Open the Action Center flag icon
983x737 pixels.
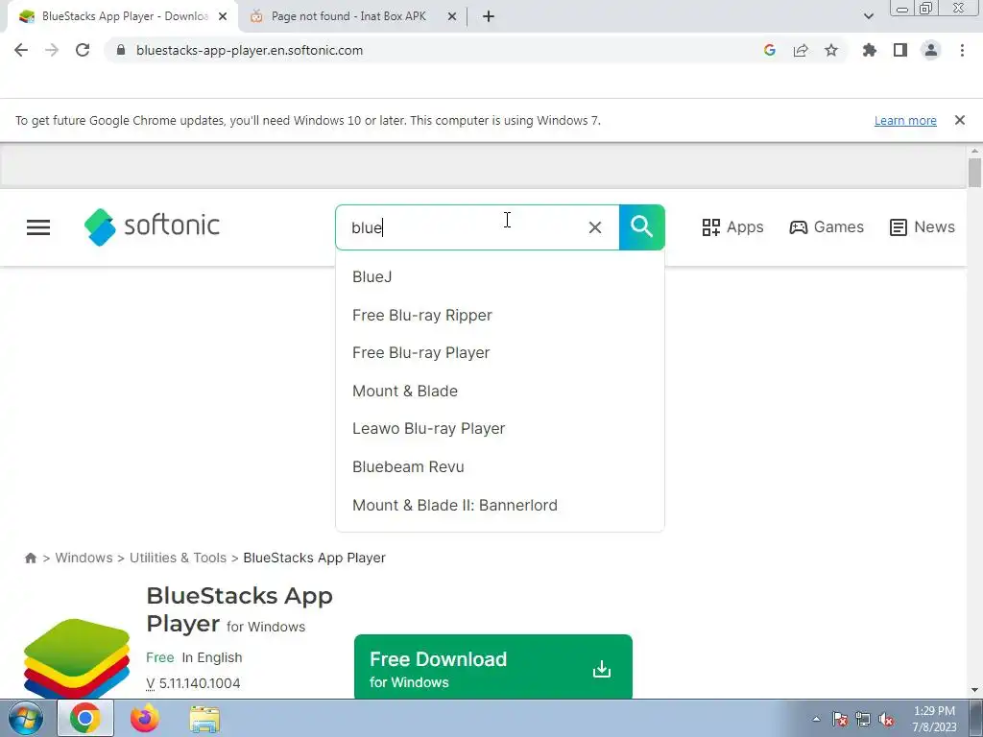pyautogui.click(x=840, y=719)
